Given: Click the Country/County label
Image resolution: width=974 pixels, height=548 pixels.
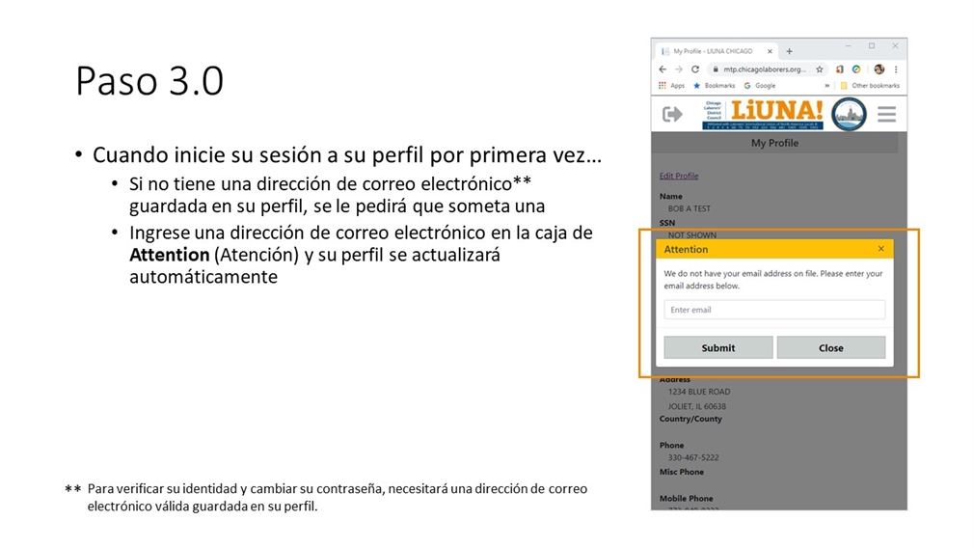Looking at the screenshot, I should pos(690,419).
